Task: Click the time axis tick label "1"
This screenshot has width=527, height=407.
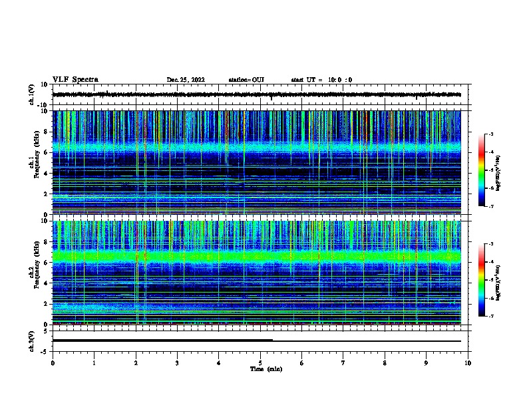Action: point(94,363)
